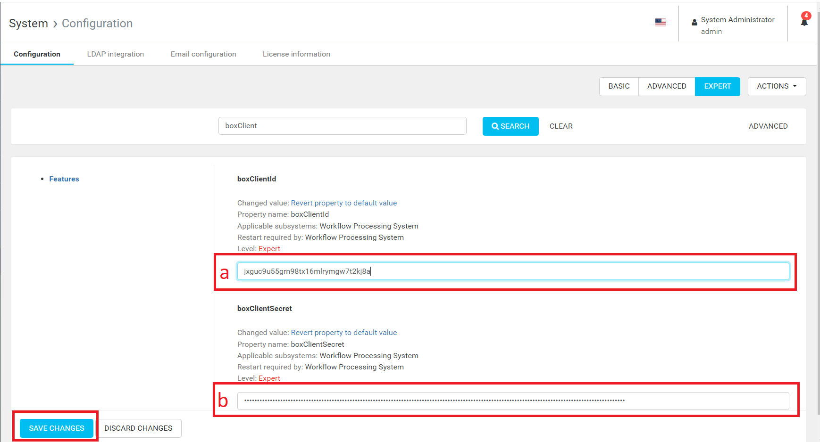Viewport: 820px width, 442px height.
Task: Clear the search with the CLEAR button
Action: 561,126
